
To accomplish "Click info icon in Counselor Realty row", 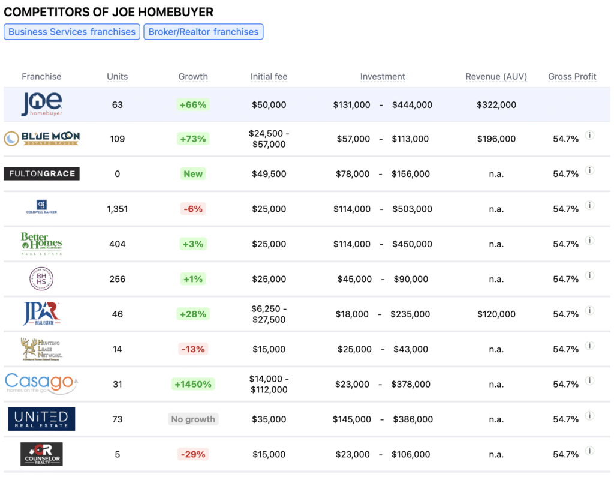I will tap(590, 451).
